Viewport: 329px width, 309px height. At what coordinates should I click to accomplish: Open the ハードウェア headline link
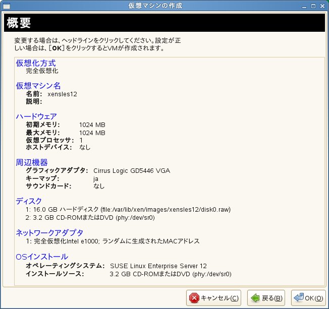pyautogui.click(x=36, y=116)
